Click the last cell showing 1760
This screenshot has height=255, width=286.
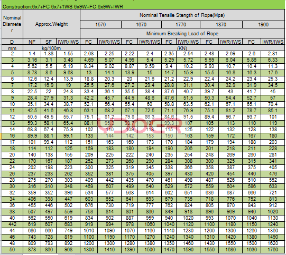coord(273,250)
